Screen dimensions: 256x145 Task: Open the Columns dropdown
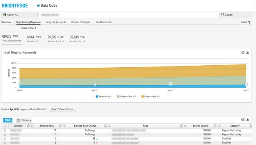coord(24,120)
